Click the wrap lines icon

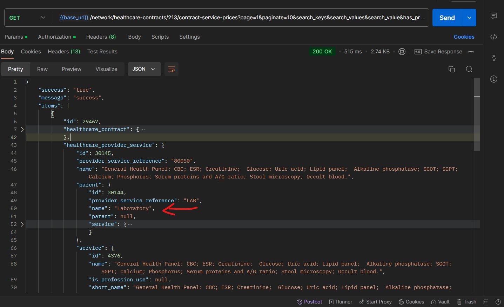coord(171,69)
